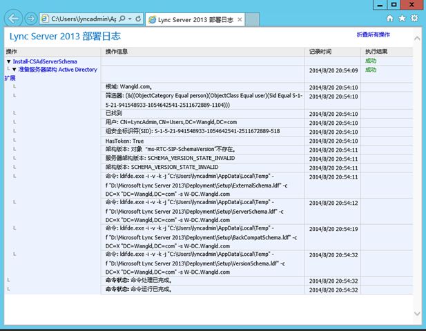Viewport: 426px width, 331px height.
Task: Open the browser Home icon
Action: click(x=389, y=18)
